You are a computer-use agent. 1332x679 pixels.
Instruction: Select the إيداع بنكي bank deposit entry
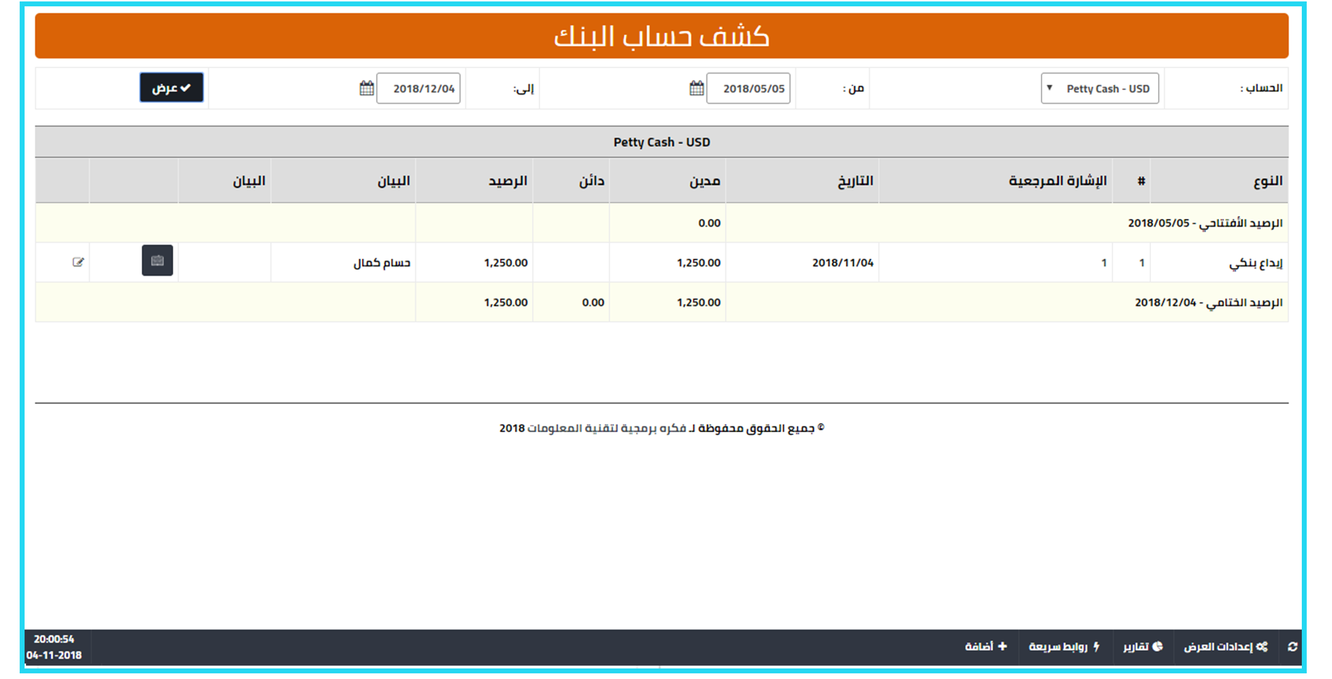coord(1255,263)
